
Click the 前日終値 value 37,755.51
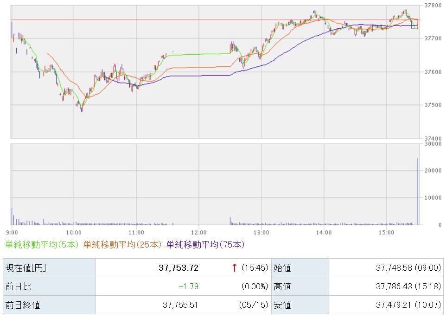180,305
